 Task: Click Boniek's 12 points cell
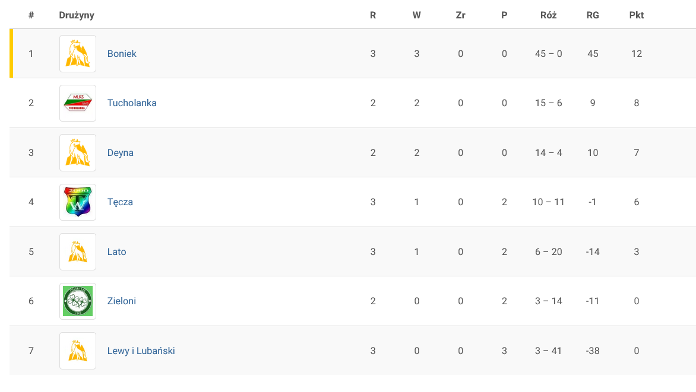(637, 53)
